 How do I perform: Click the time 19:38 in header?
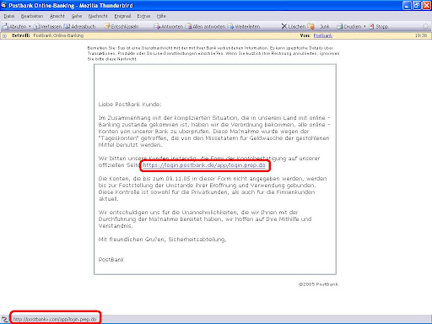pos(421,35)
